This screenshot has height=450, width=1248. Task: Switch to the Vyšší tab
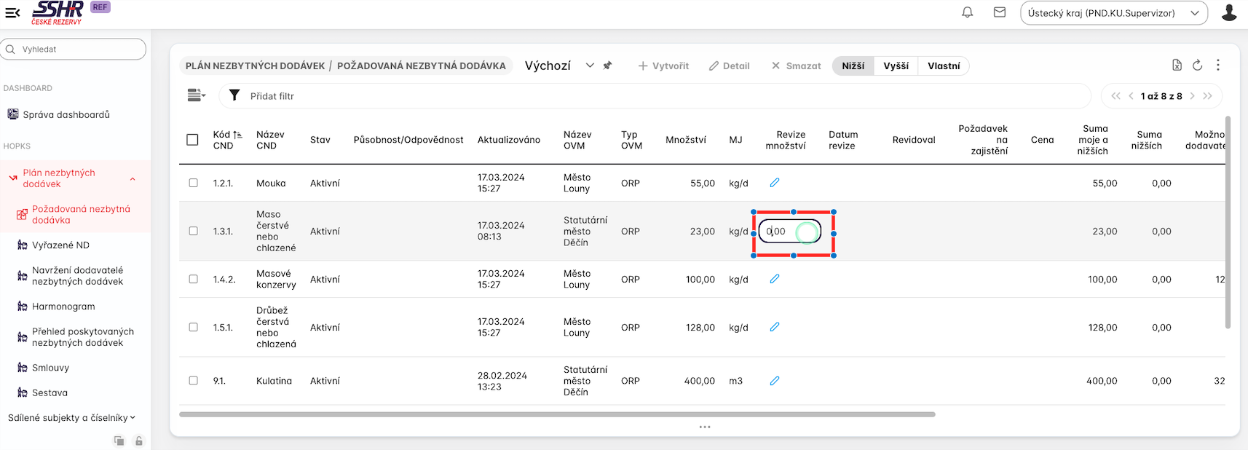click(896, 66)
